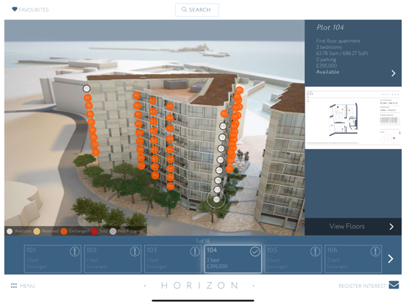Open the Search box
This screenshot has width=406, height=304.
[197, 10]
